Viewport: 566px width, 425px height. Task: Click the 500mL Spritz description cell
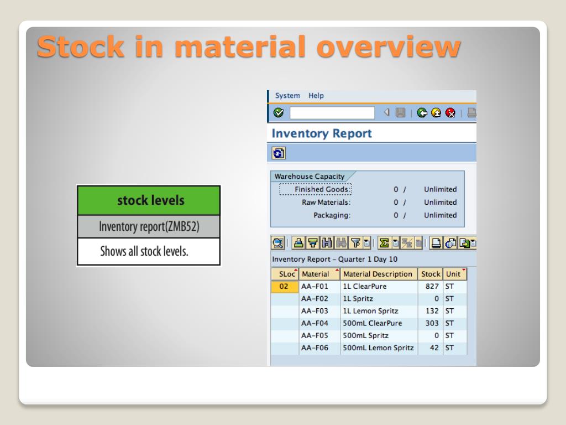tap(379, 336)
